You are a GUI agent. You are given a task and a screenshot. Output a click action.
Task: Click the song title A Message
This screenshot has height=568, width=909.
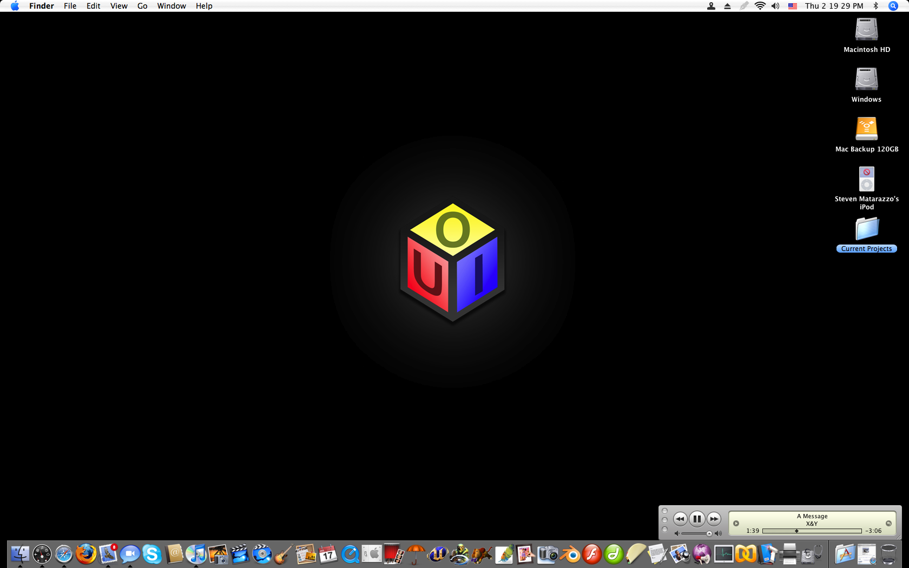pyautogui.click(x=812, y=516)
